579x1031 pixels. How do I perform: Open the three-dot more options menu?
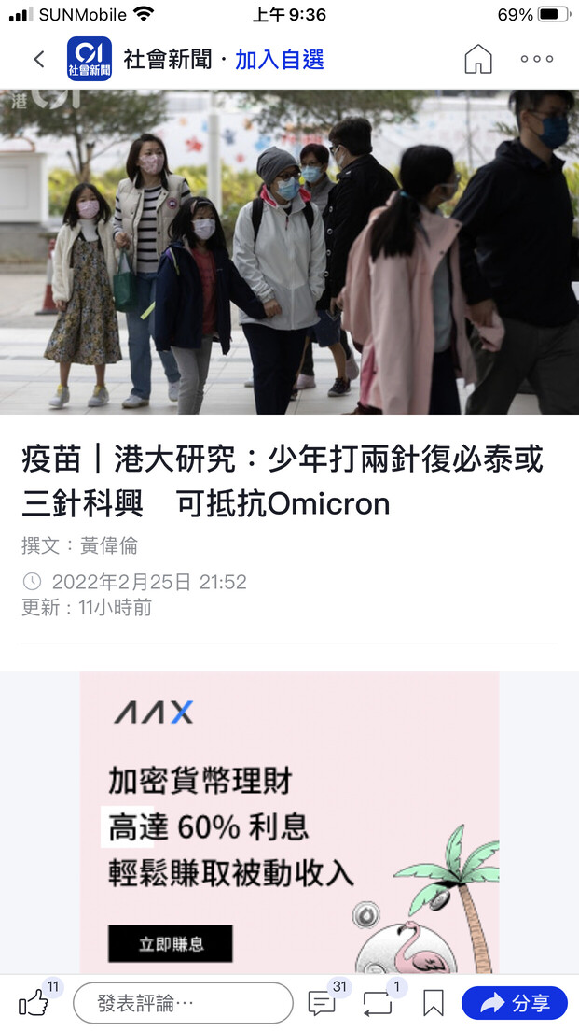click(537, 59)
